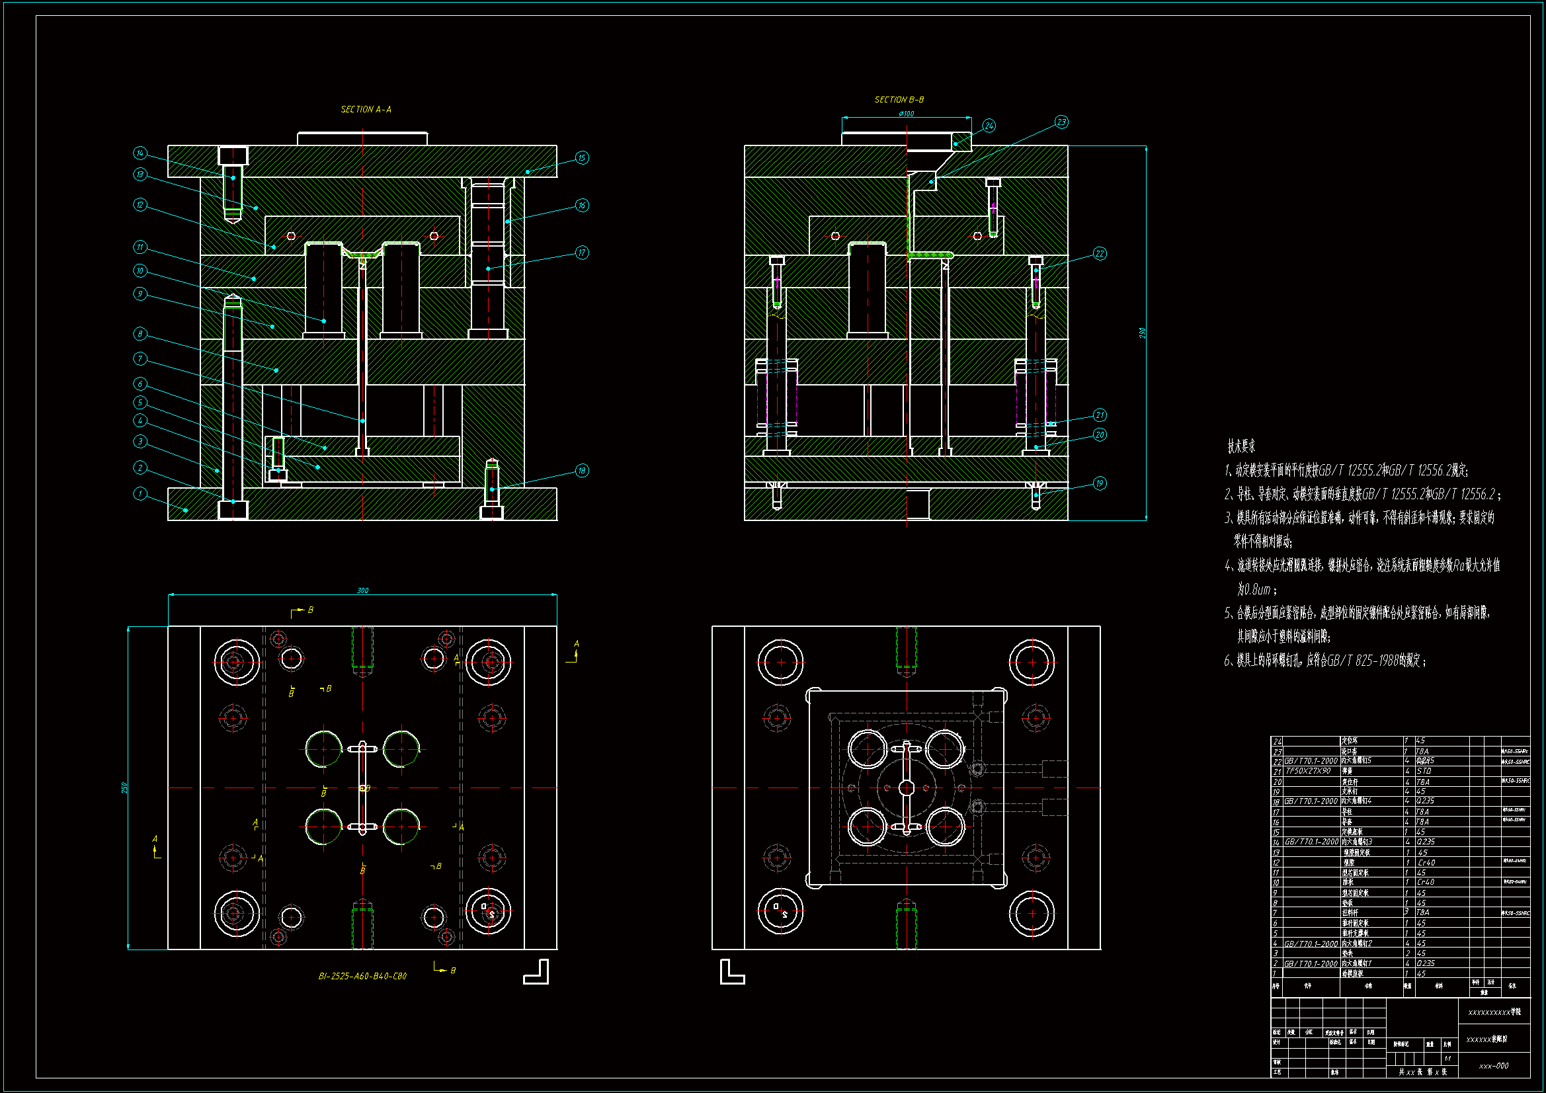Select part balloon number 18
The image size is (1546, 1093).
pos(582,471)
